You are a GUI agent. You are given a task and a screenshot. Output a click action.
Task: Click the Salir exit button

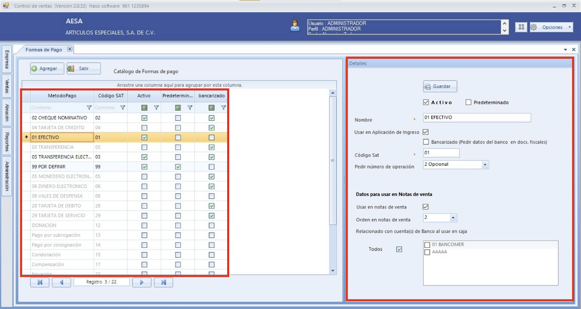coord(84,69)
